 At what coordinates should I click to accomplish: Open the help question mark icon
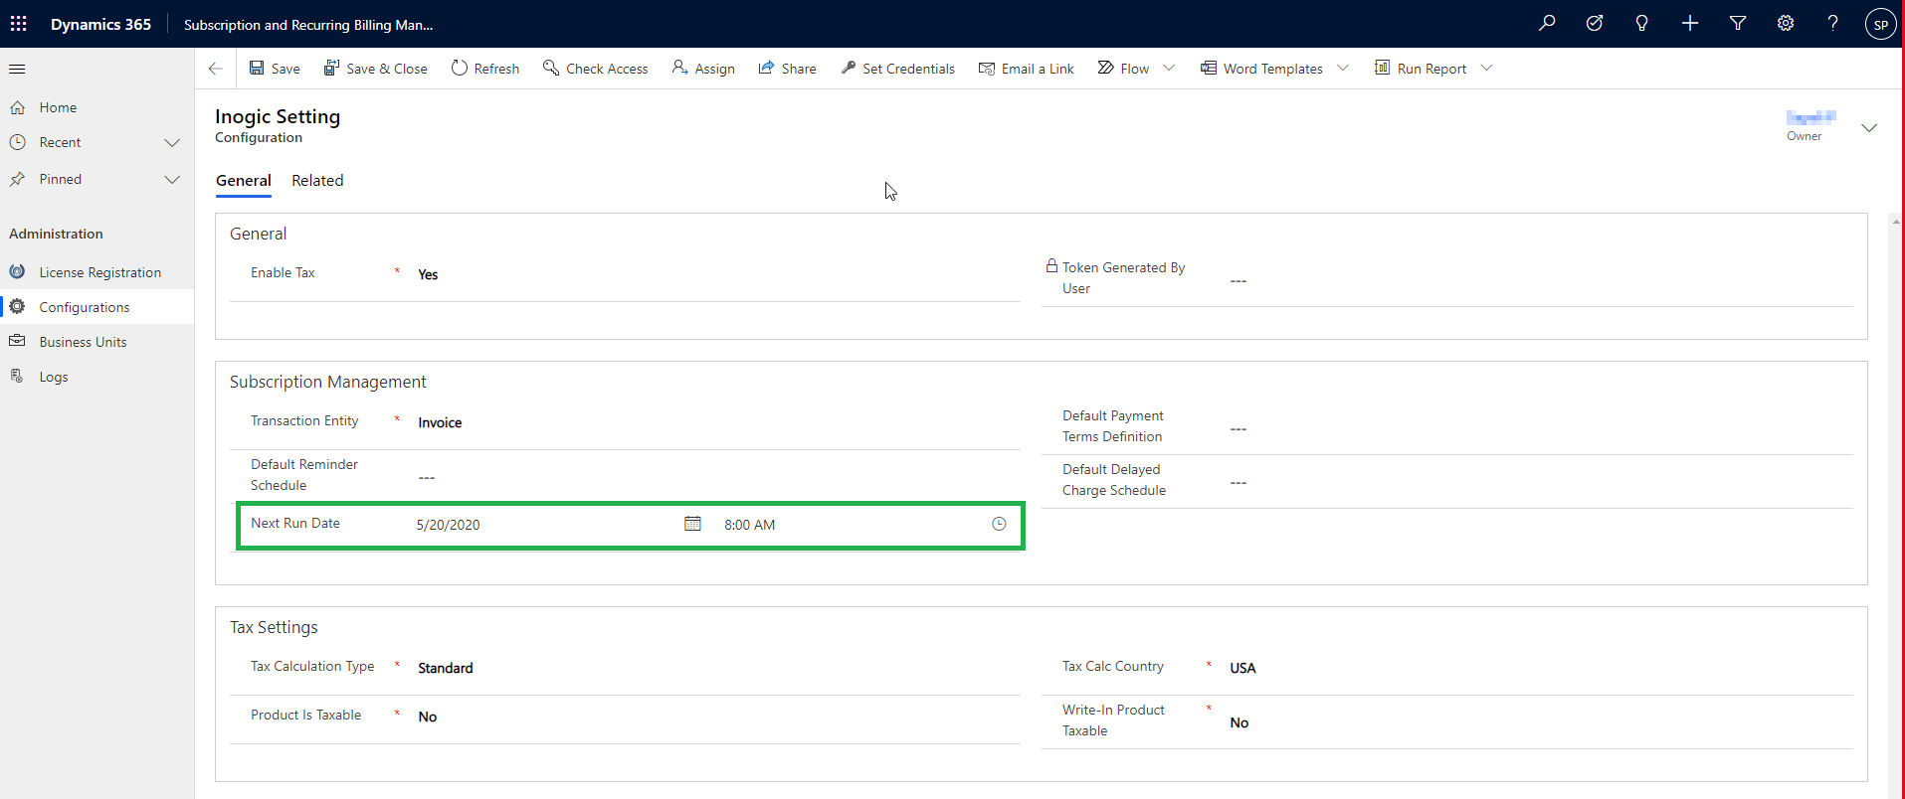point(1832,23)
